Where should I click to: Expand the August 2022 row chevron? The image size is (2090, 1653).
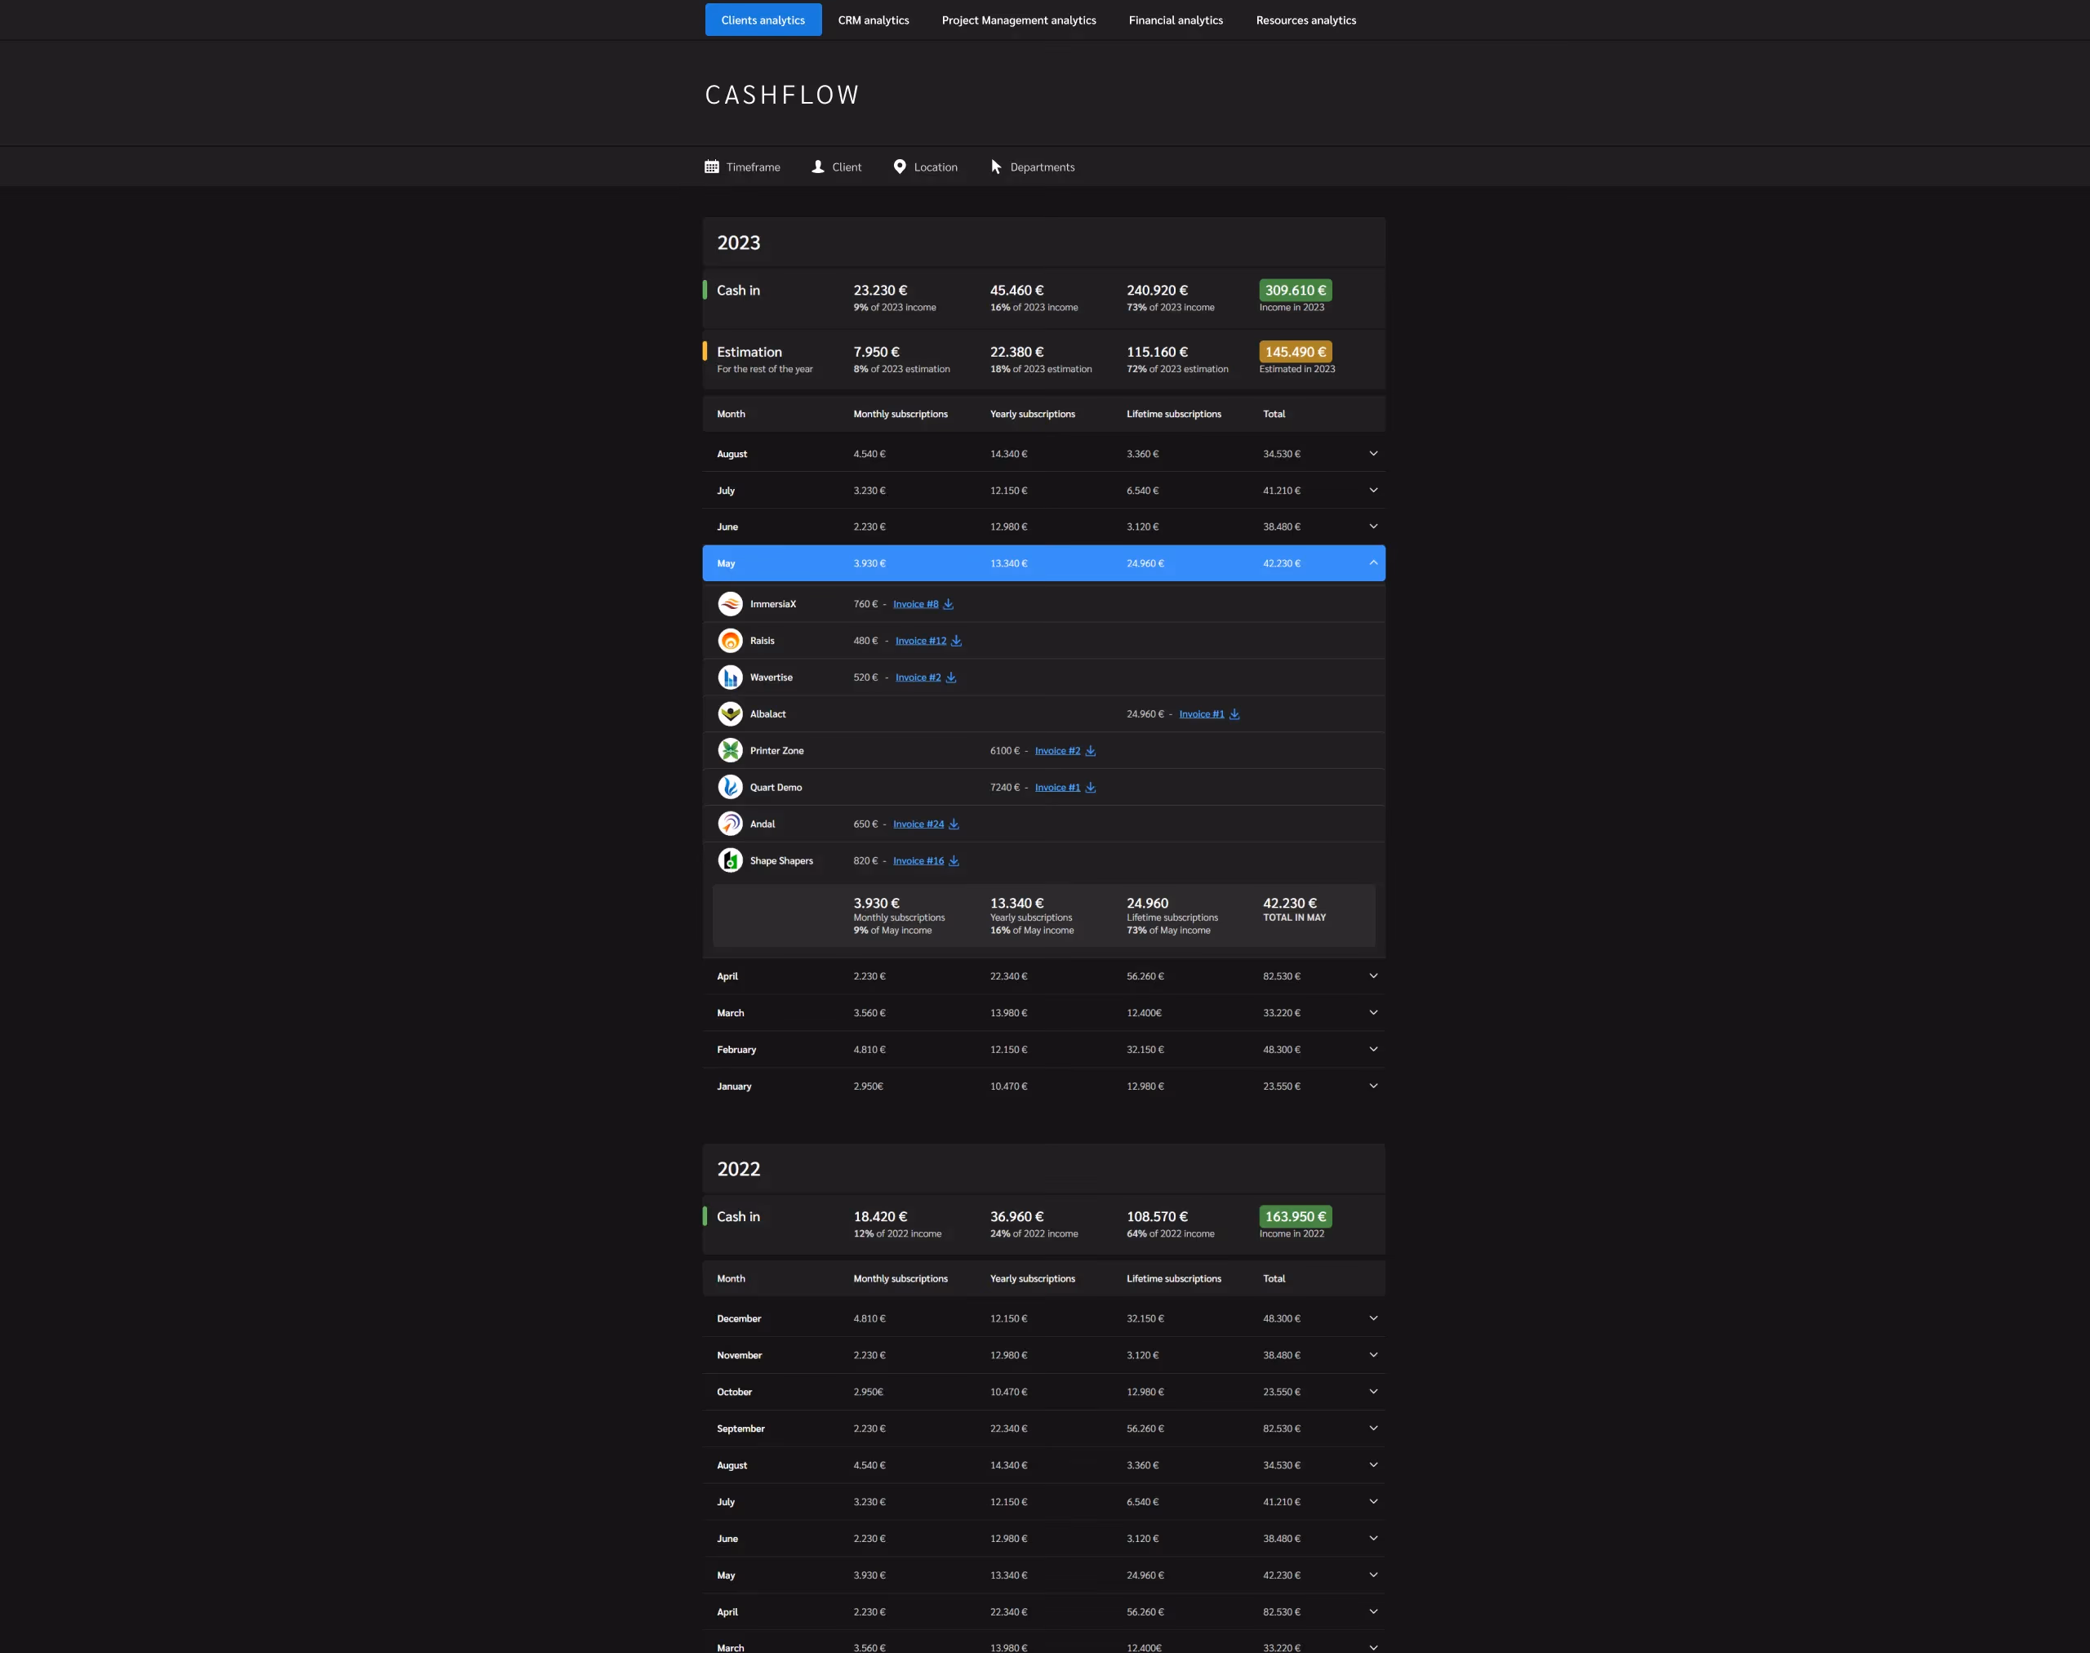tap(1372, 1465)
